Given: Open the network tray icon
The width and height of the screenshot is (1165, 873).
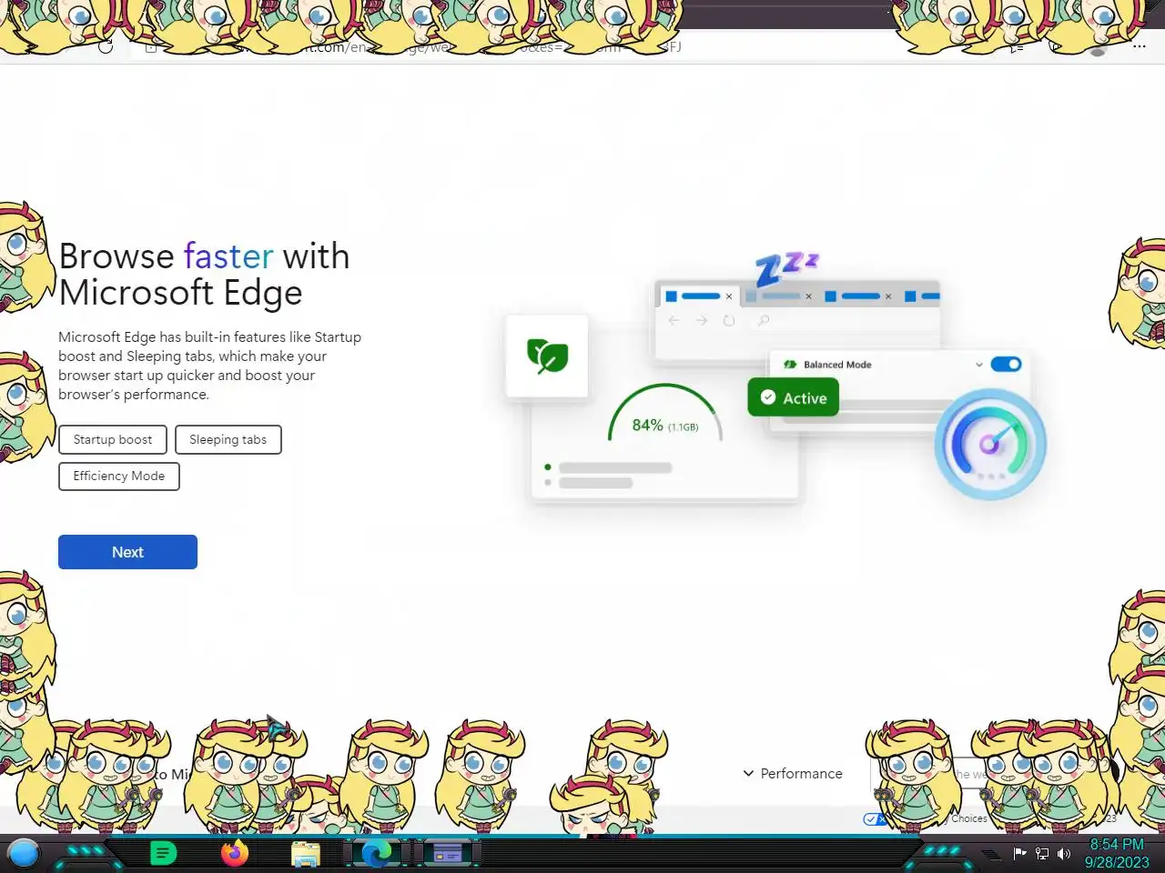Looking at the screenshot, I should click(1042, 854).
